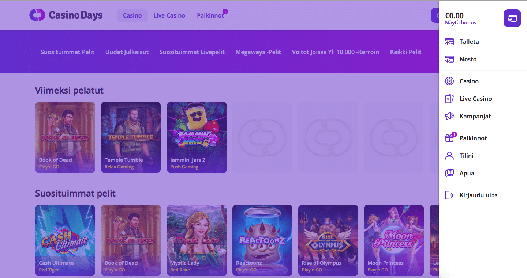Open the Temple Tumble game thumbnail
The image size is (527, 278).
click(131, 137)
